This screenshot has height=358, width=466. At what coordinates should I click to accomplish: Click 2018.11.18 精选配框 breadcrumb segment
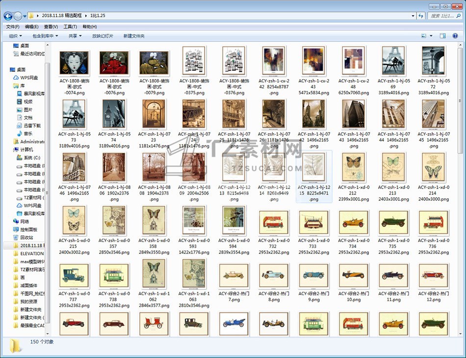click(x=61, y=16)
